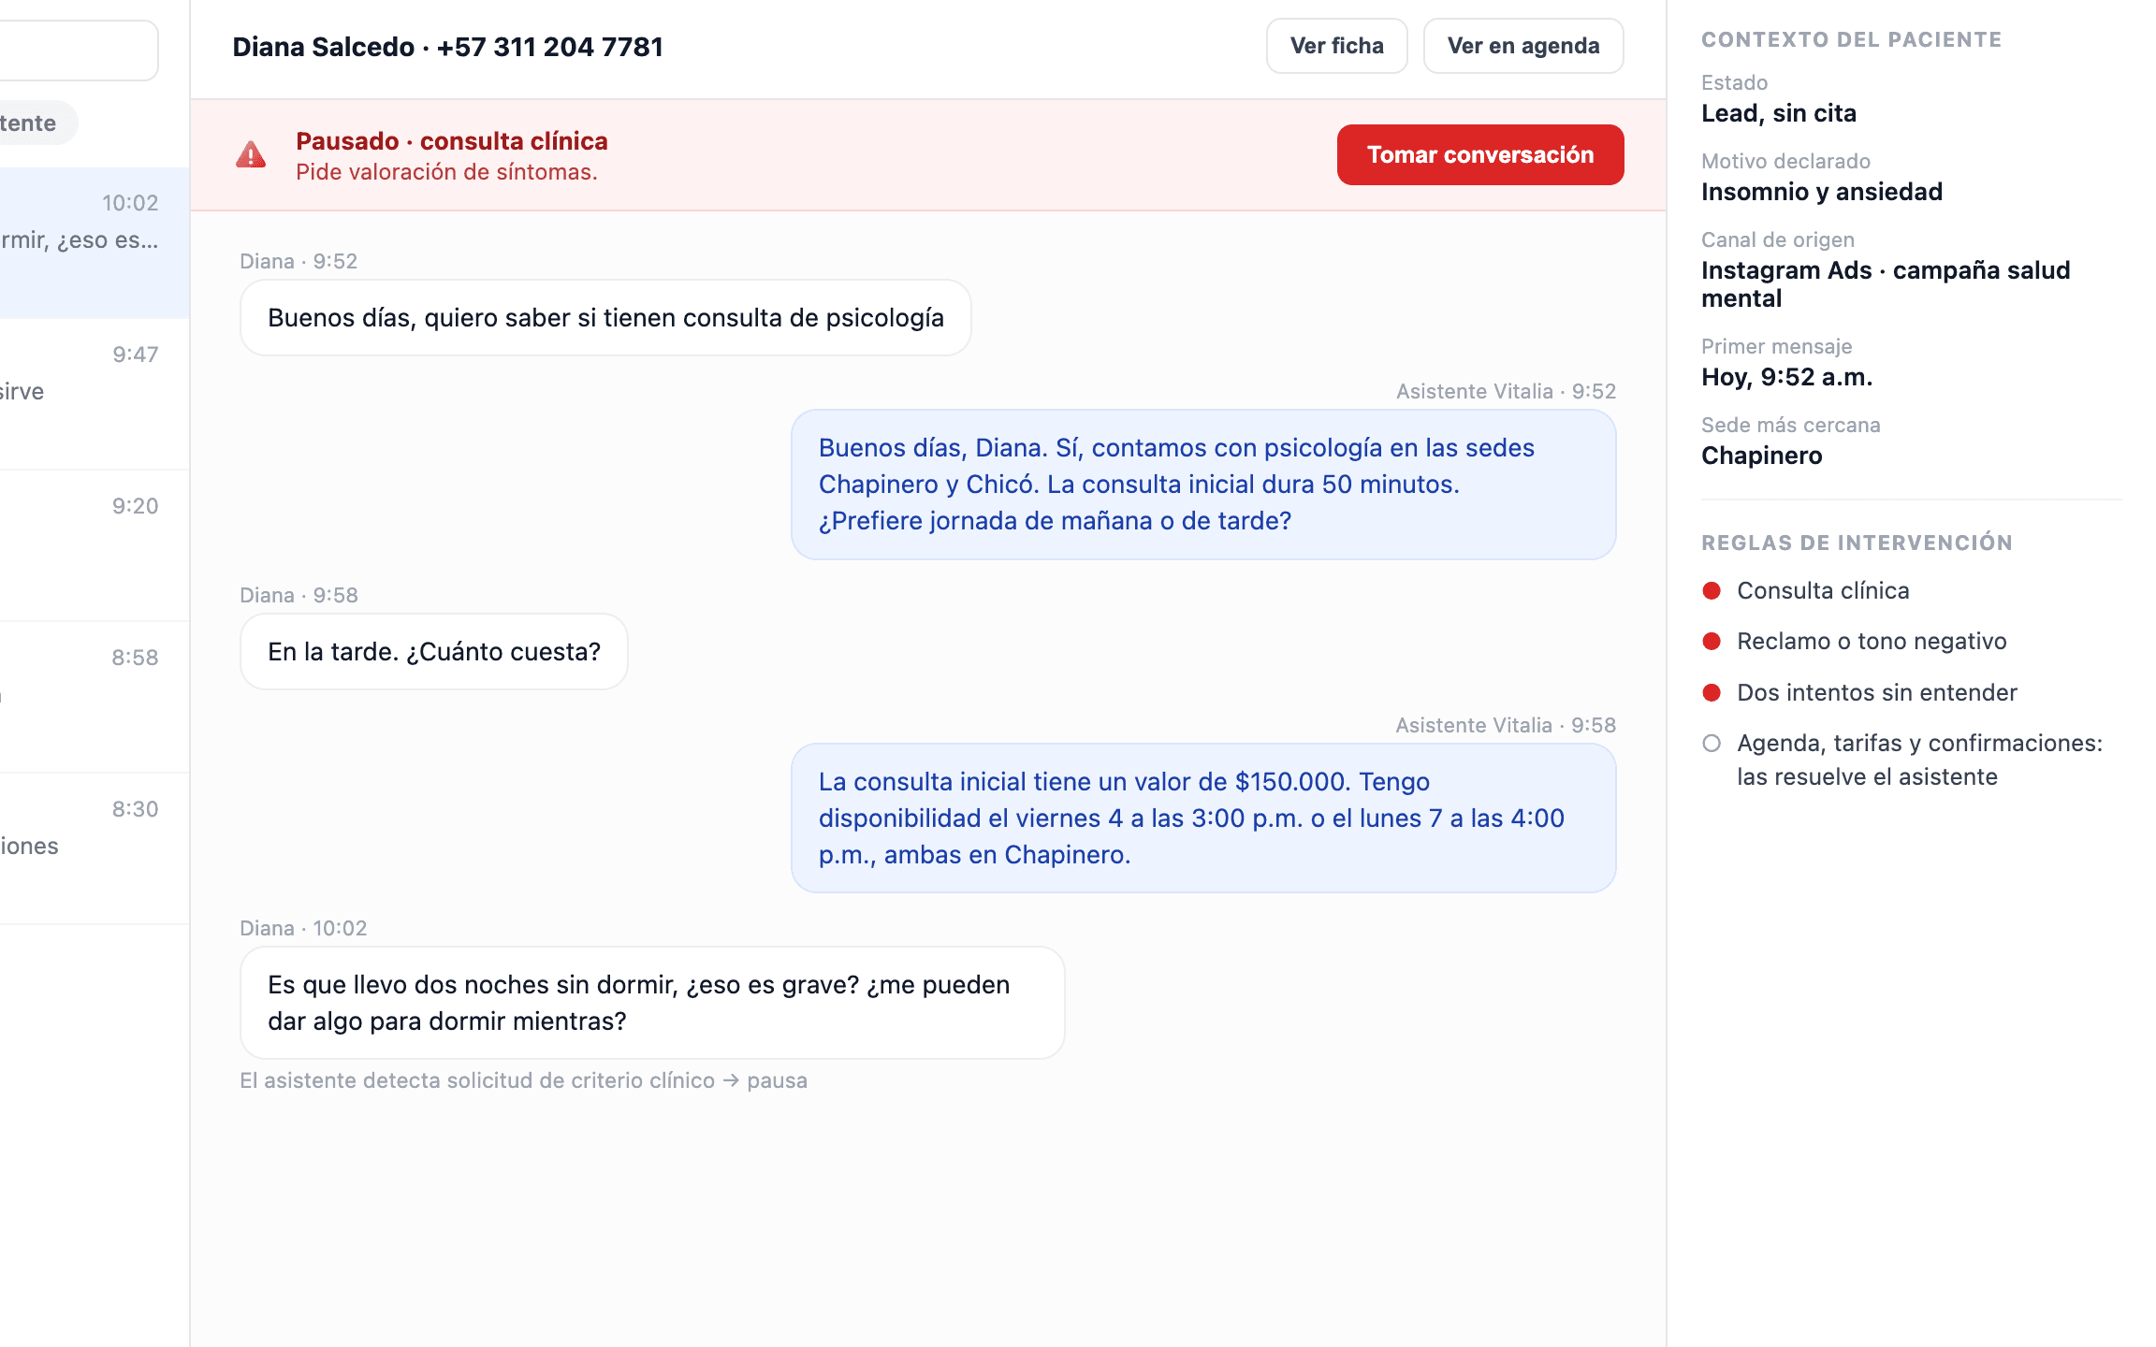The width and height of the screenshot is (2156, 1347).
Task: Click the red dot beside Dos intentos sin entender
Action: click(x=1712, y=692)
